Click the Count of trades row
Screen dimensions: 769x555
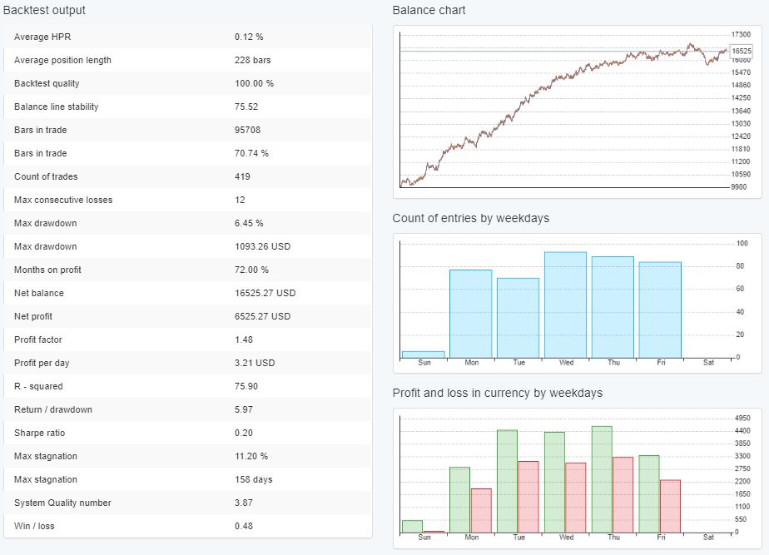(x=188, y=176)
